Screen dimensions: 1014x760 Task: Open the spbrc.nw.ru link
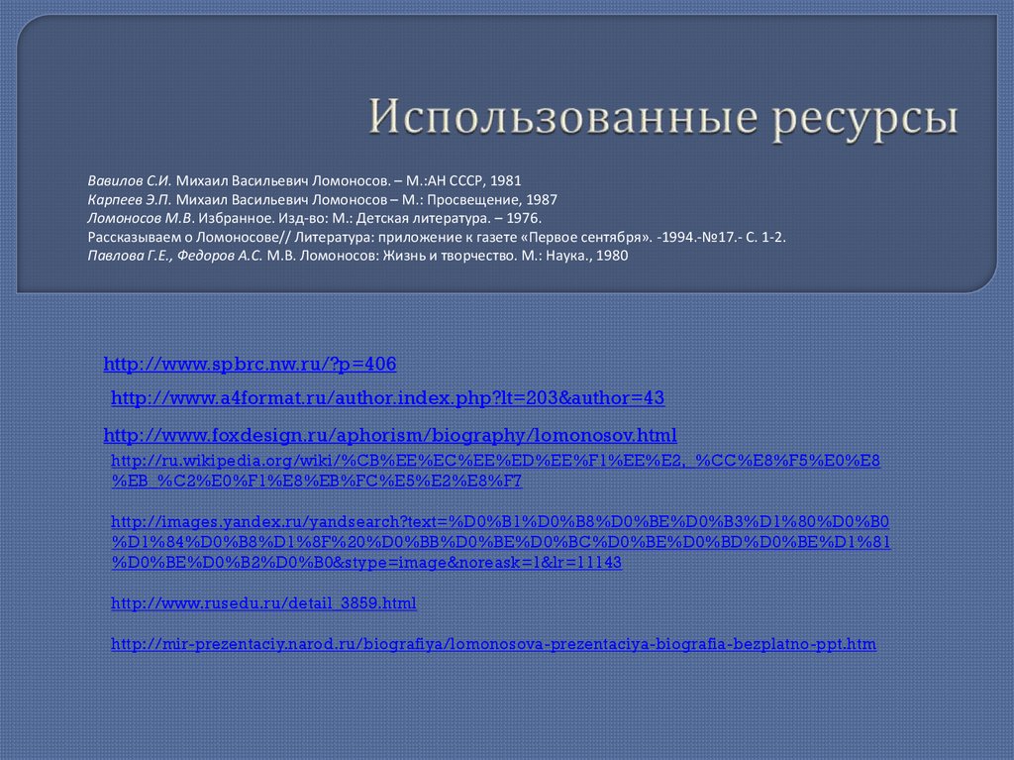pos(250,364)
